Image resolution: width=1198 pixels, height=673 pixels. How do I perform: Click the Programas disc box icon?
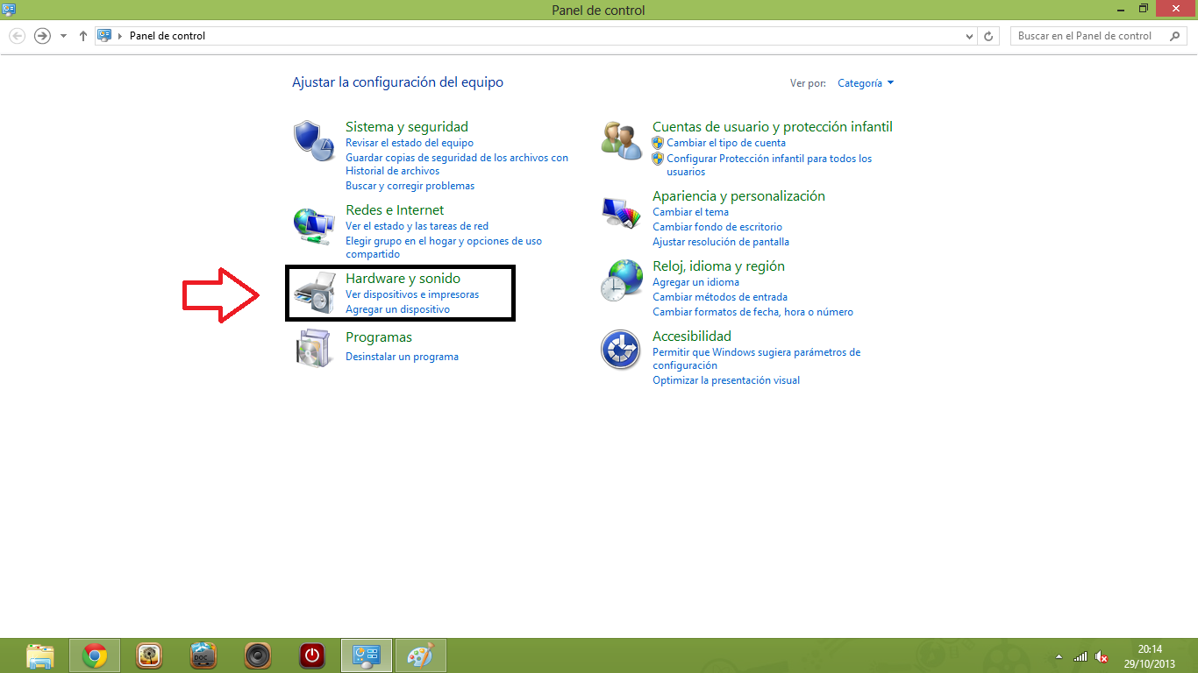coord(314,350)
